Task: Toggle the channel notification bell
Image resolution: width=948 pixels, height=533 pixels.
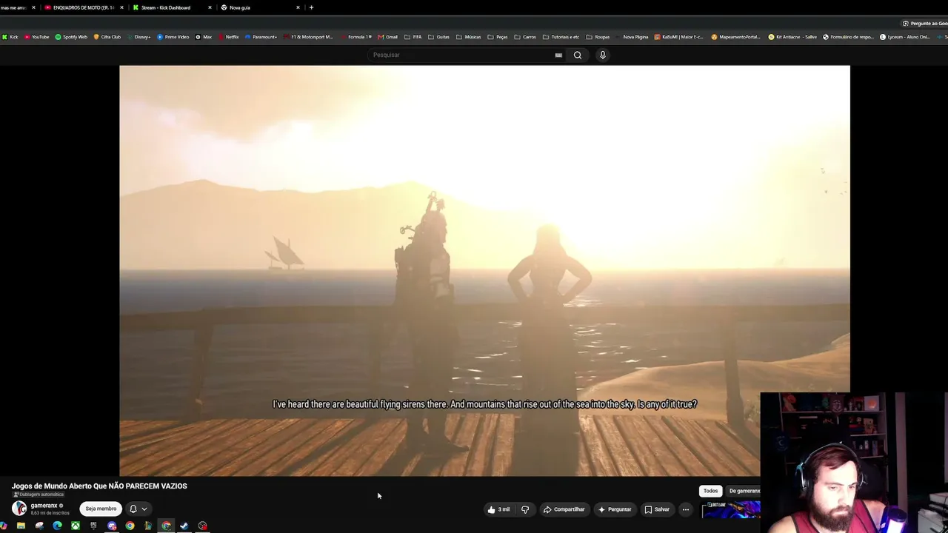Action: pyautogui.click(x=133, y=509)
